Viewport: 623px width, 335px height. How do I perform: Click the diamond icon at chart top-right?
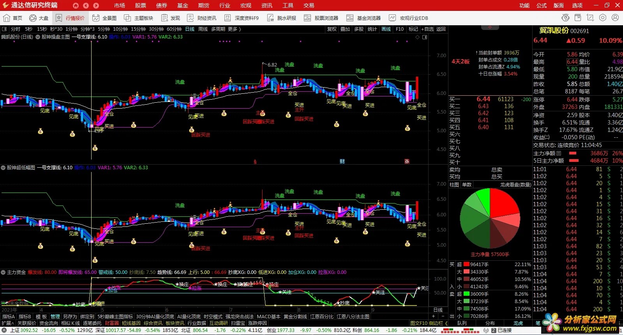coord(417,37)
